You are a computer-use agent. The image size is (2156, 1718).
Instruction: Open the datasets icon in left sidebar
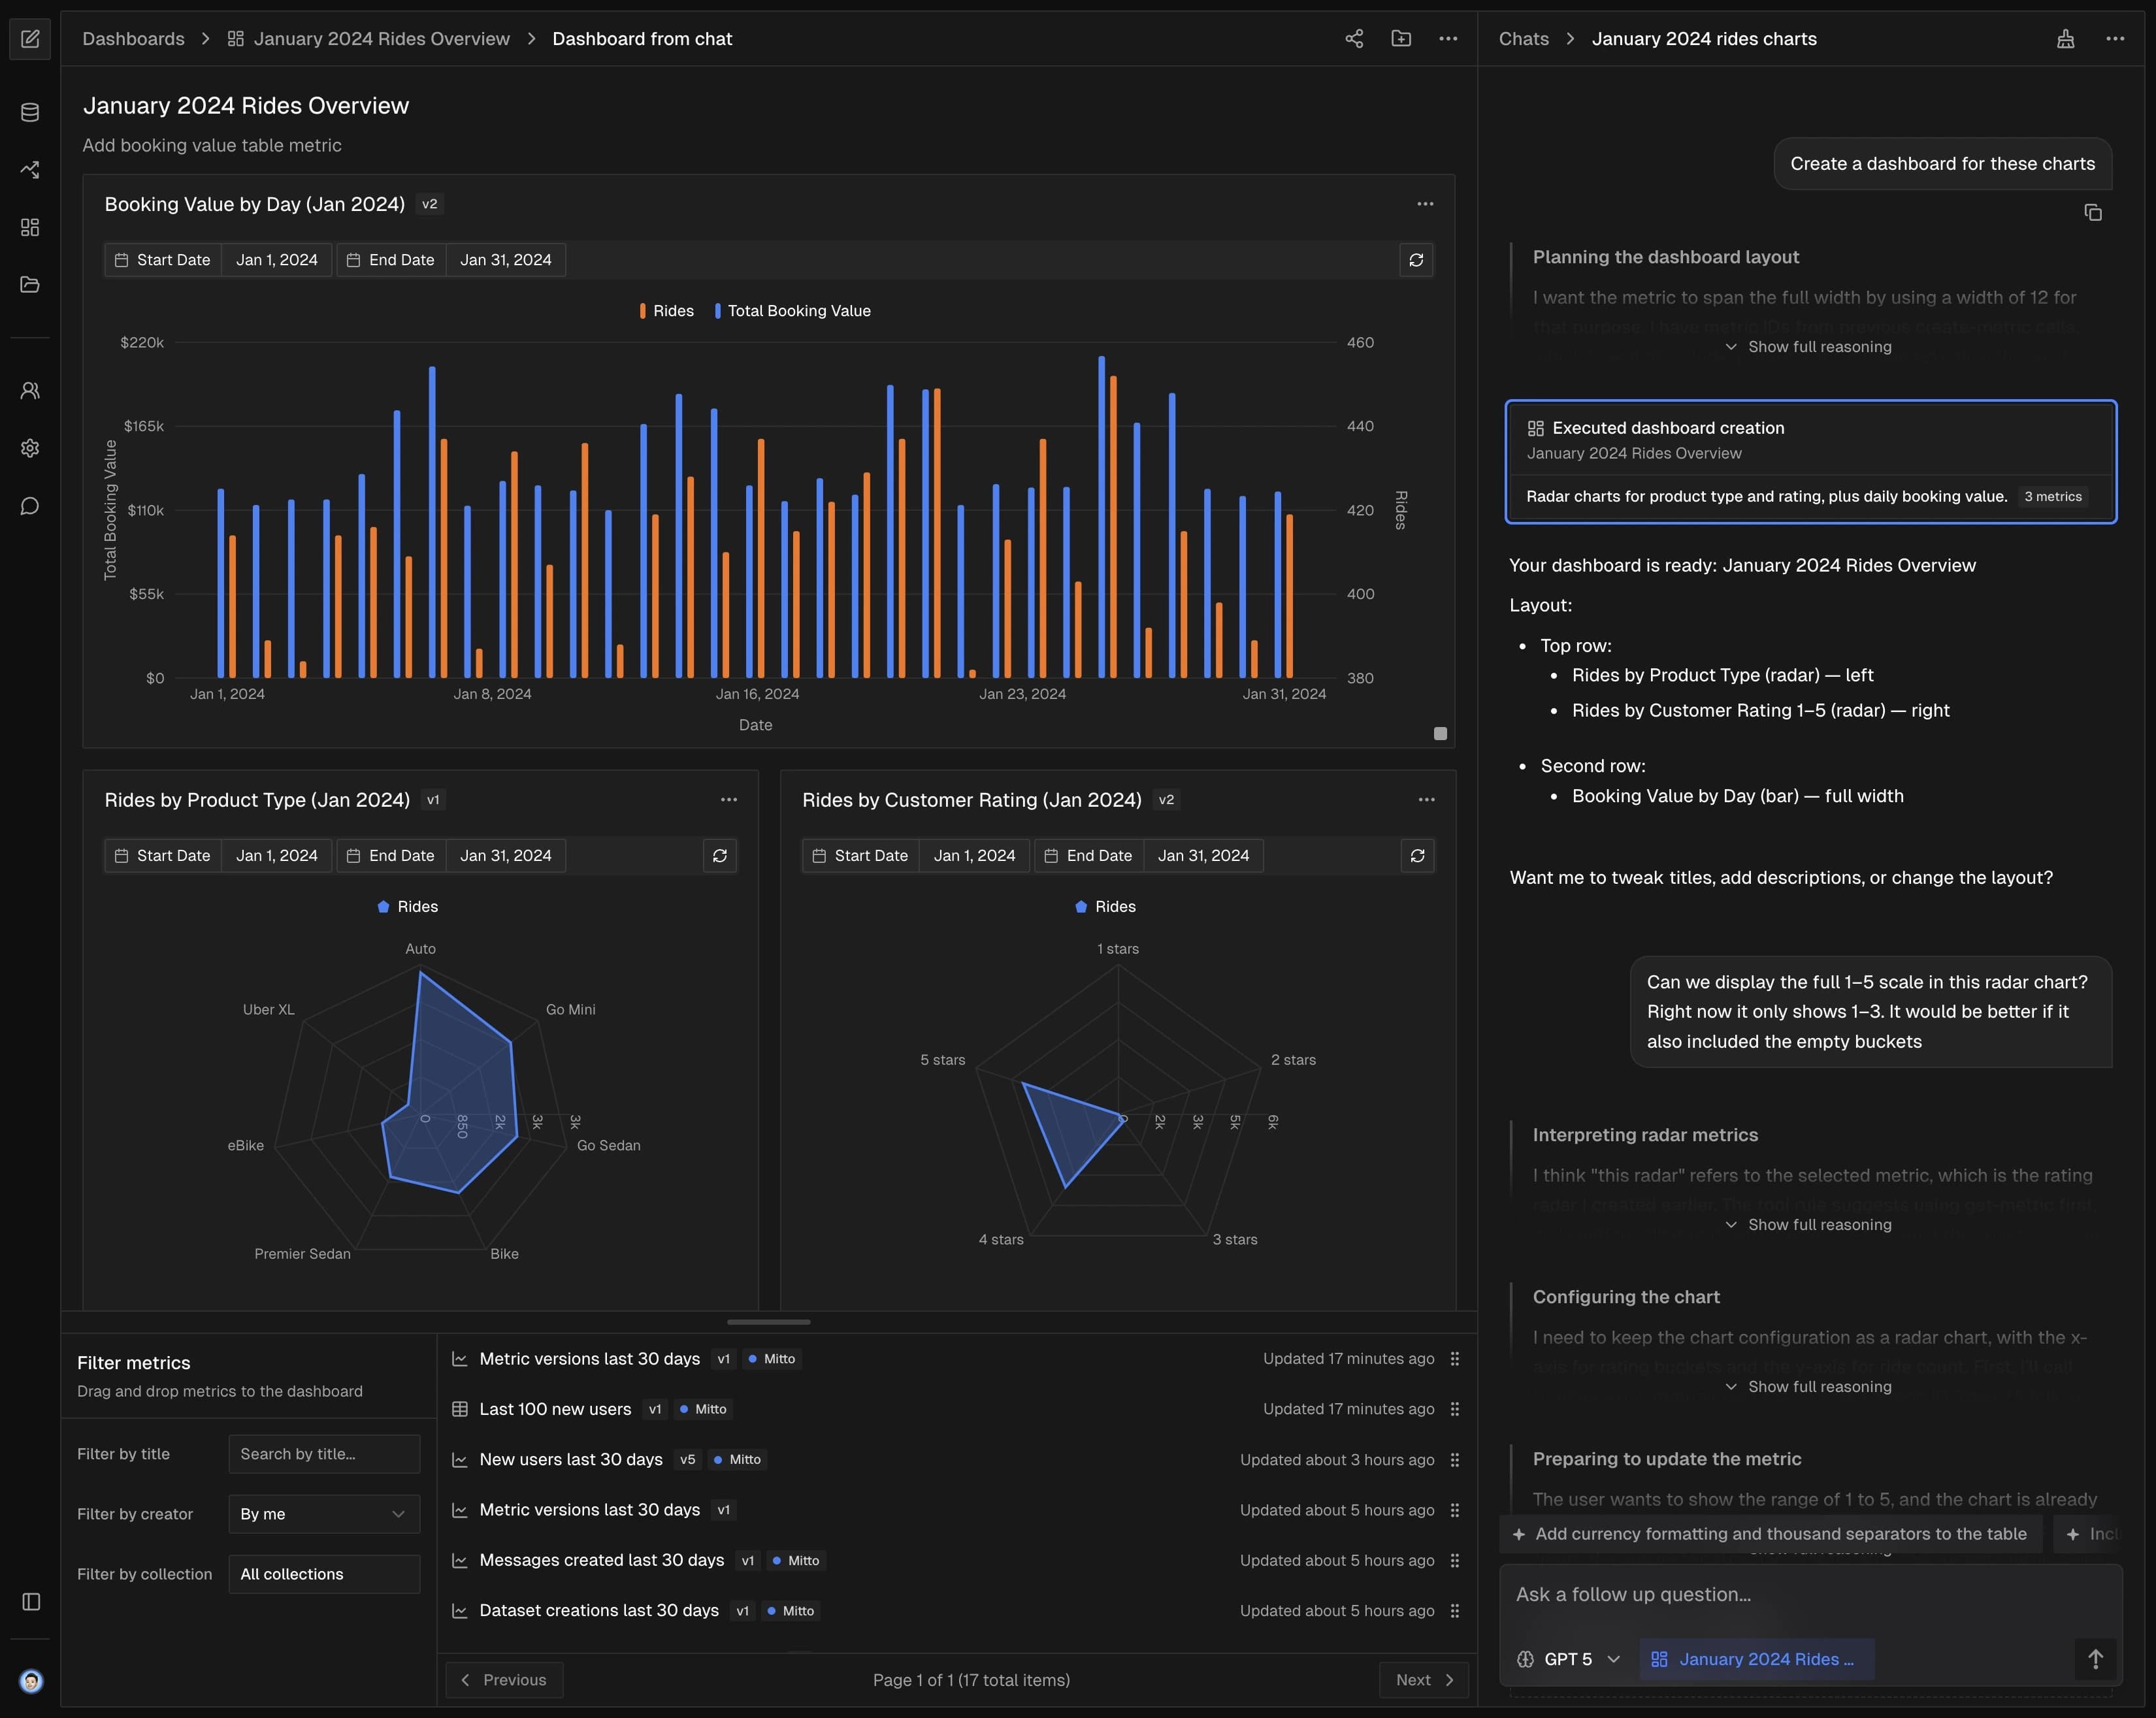click(30, 112)
